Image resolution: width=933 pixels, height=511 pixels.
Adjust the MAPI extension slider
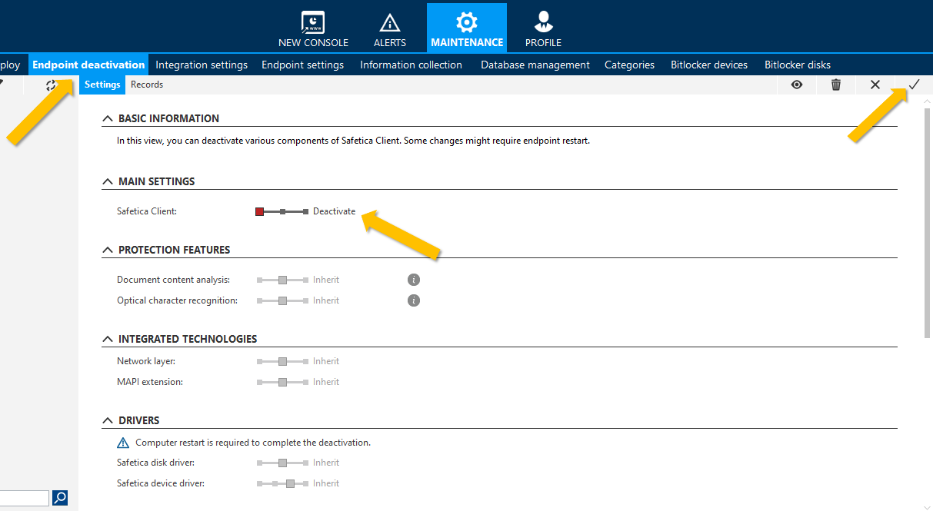(282, 382)
